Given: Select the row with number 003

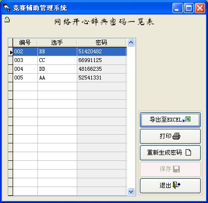Looking at the screenshot, I should coord(69,60).
